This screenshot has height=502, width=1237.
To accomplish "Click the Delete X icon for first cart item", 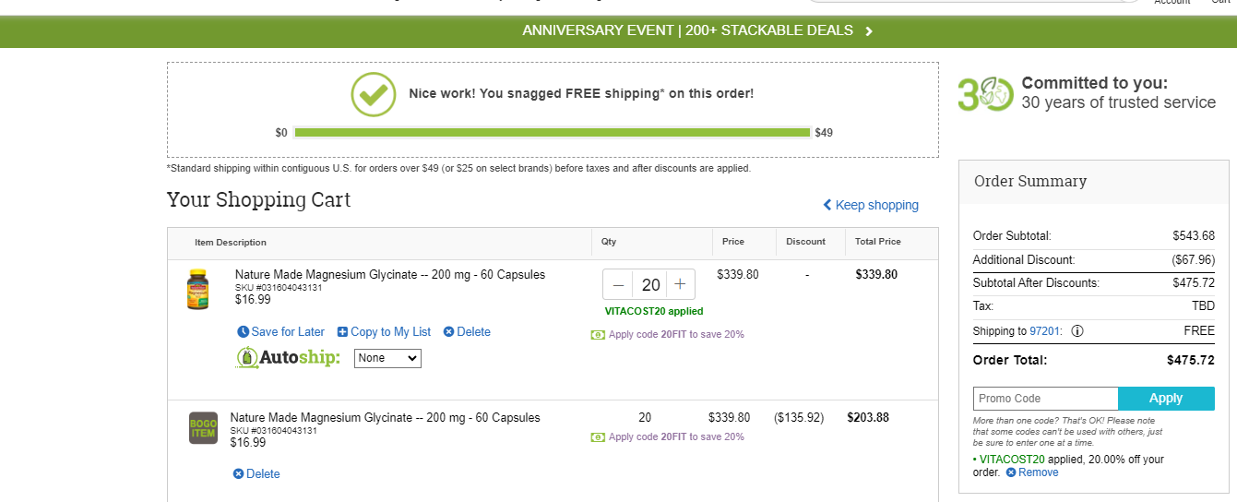I will (448, 332).
